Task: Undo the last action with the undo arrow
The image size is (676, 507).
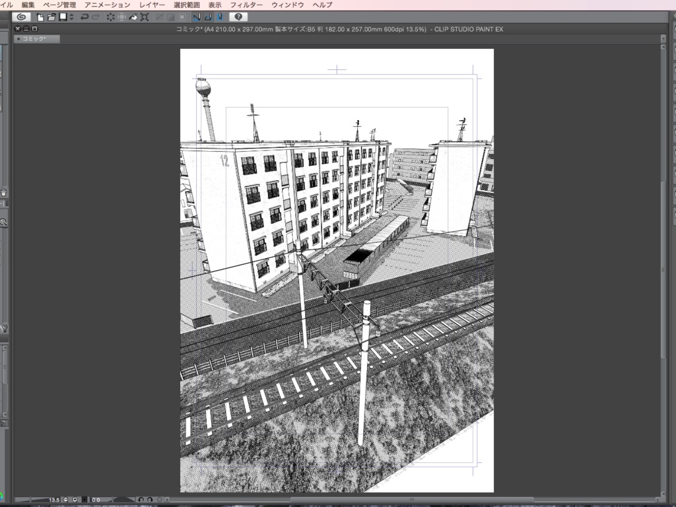Action: 84,17
